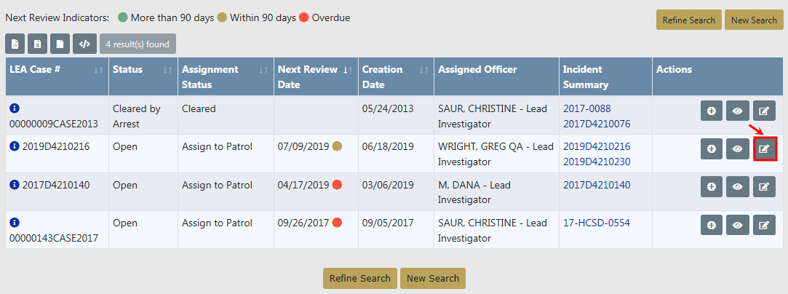
Task: Edit case 00000143CASE2017 with pencil icon
Action: click(x=764, y=225)
